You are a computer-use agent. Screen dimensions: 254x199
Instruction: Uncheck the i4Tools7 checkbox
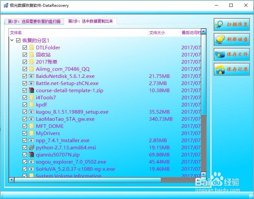25,97
